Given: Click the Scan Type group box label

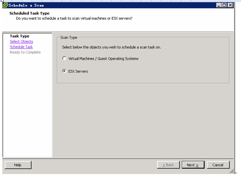Looking at the screenshot, I should pyautogui.click(x=69, y=37).
